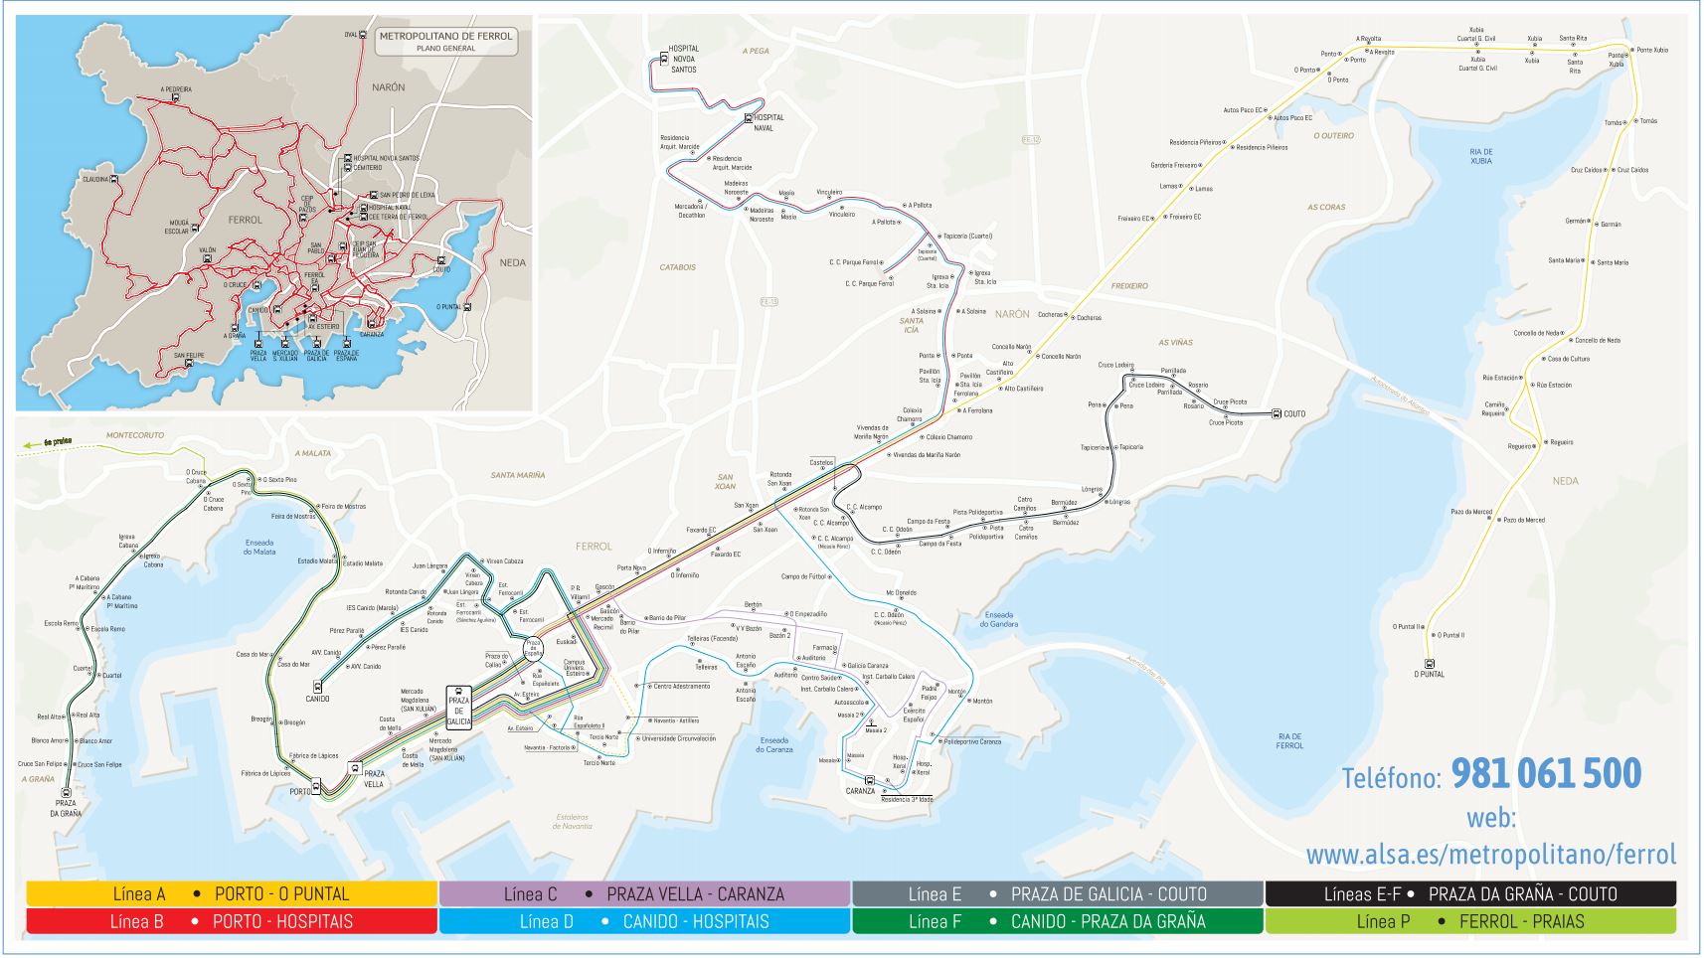The height and width of the screenshot is (958, 1704).
Task: Expand the Castelos stop label box
Action: point(819,460)
